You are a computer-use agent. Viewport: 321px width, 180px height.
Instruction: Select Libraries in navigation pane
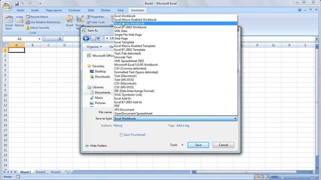click(x=95, y=87)
